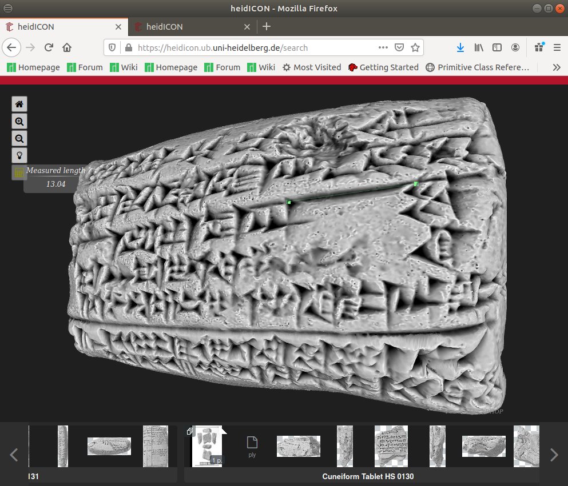This screenshot has height=486, width=568.
Task: Select the narrow vertical tablet thumbnail in group 131
Action: click(63, 446)
